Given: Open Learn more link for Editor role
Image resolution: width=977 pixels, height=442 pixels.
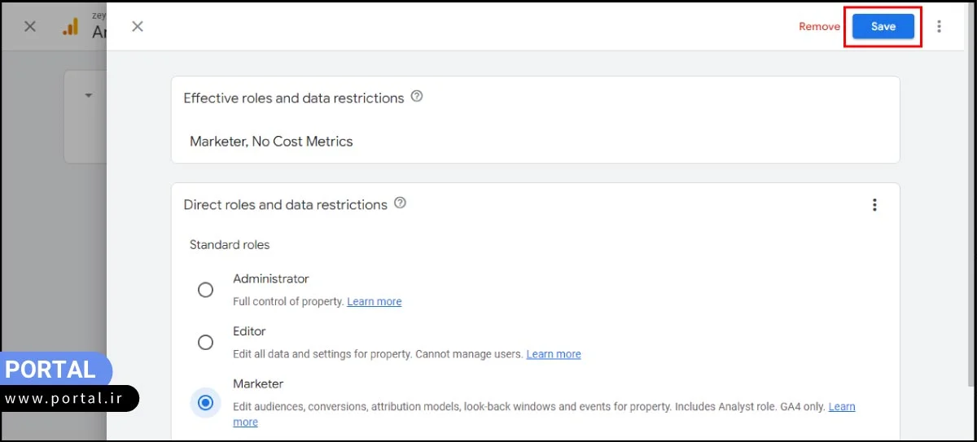Looking at the screenshot, I should 554,355.
